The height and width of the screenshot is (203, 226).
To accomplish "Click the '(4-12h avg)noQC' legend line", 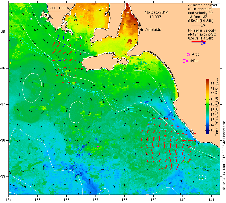I will pyautogui.click(x=202, y=34).
